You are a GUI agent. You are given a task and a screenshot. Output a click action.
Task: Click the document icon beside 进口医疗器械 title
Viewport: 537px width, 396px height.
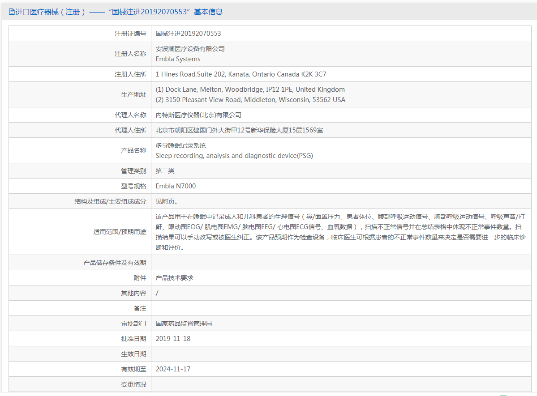[12, 12]
